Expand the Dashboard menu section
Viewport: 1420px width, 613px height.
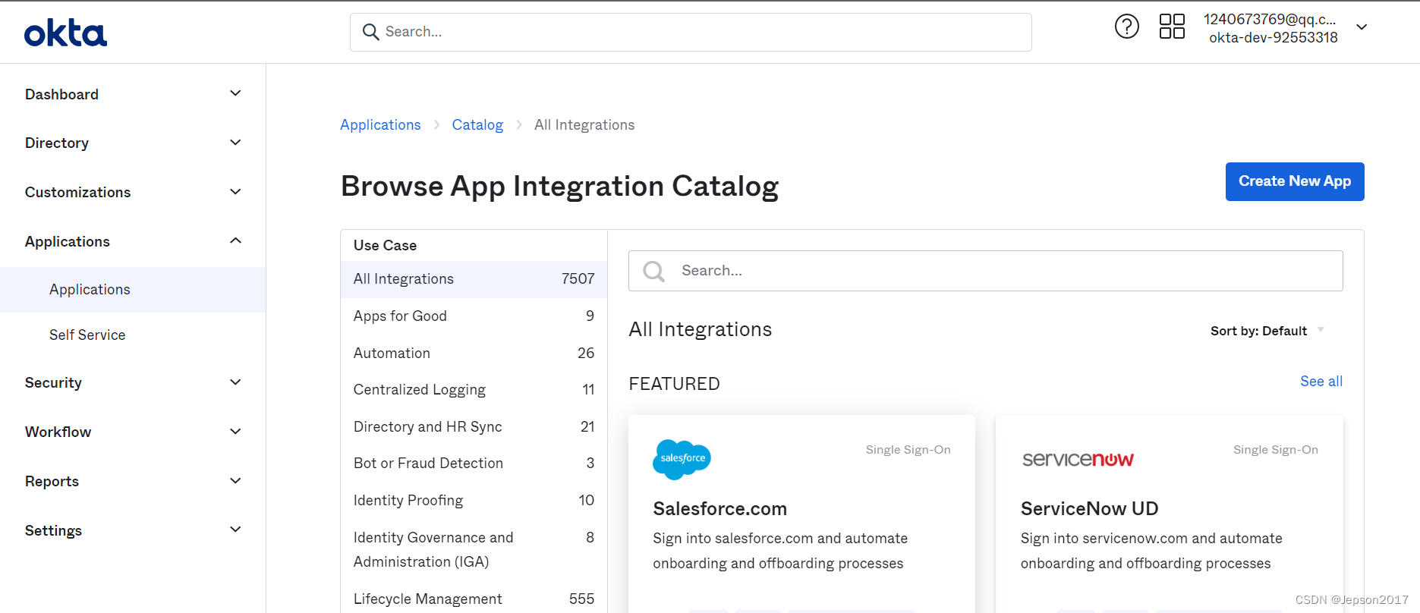235,93
